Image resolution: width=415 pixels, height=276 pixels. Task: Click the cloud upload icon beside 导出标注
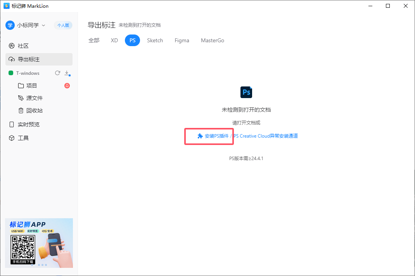(x=12, y=59)
